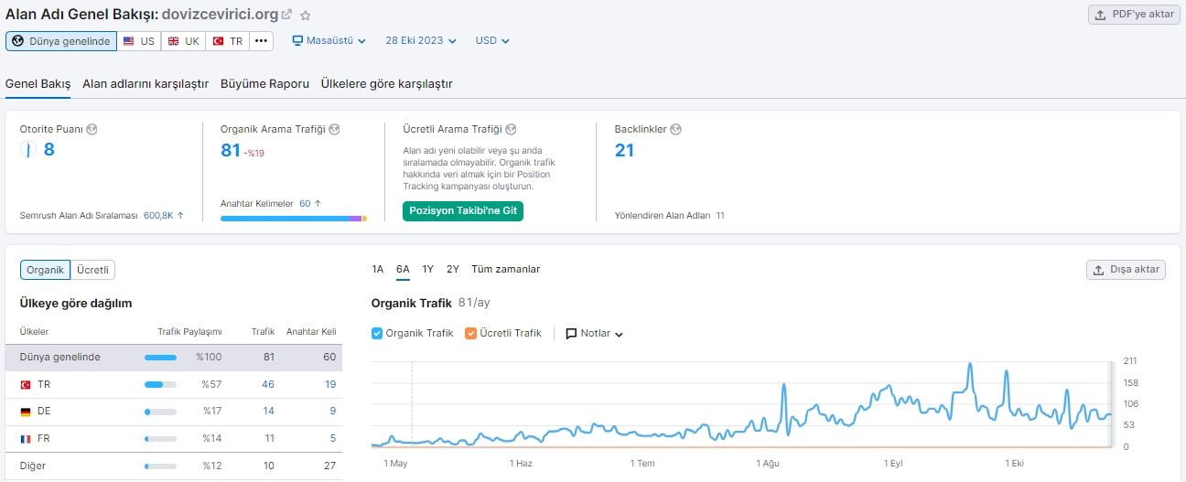This screenshot has width=1186, height=482.
Task: Click Pozisyon Takibi'ne Git button
Action: [x=463, y=210]
